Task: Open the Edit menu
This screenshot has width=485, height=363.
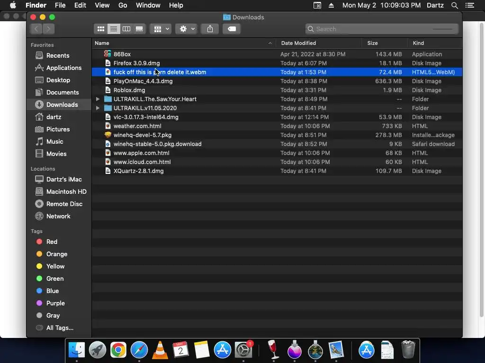Action: (80, 5)
